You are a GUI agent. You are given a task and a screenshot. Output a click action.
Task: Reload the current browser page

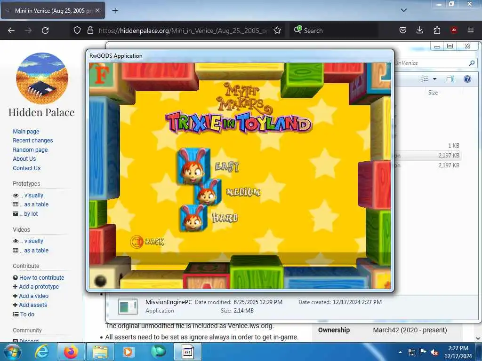pos(45,31)
